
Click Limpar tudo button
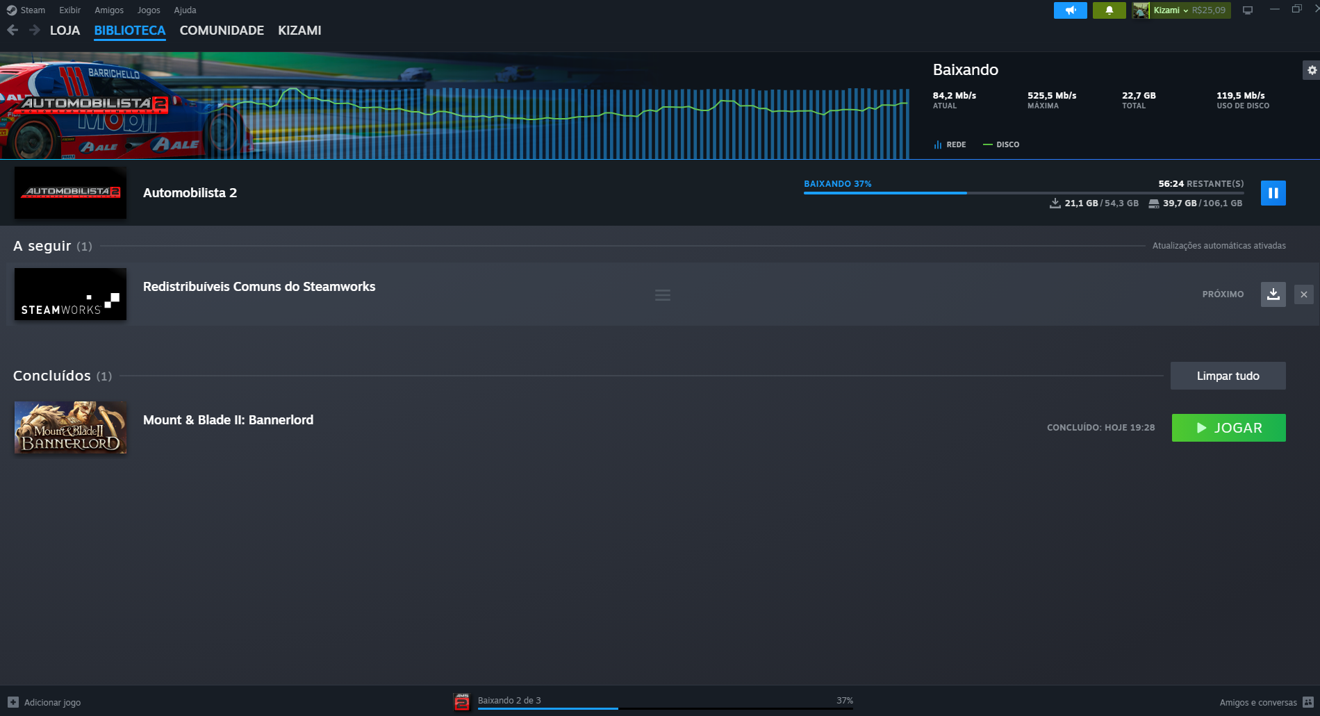pyautogui.click(x=1228, y=376)
